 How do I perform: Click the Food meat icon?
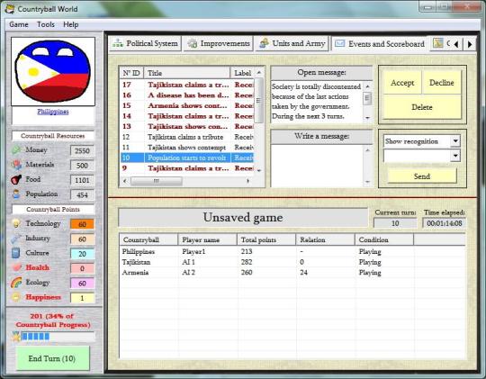(x=16, y=179)
